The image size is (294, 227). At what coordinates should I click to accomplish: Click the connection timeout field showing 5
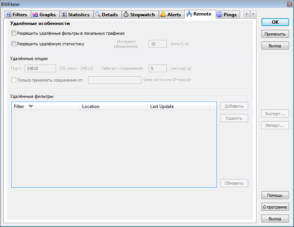157,68
